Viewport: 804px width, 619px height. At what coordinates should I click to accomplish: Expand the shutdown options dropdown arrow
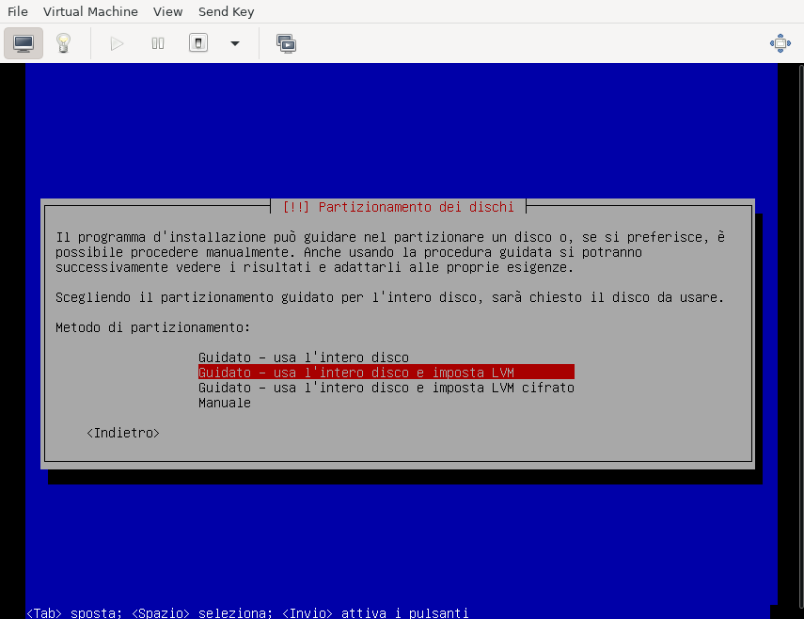235,43
